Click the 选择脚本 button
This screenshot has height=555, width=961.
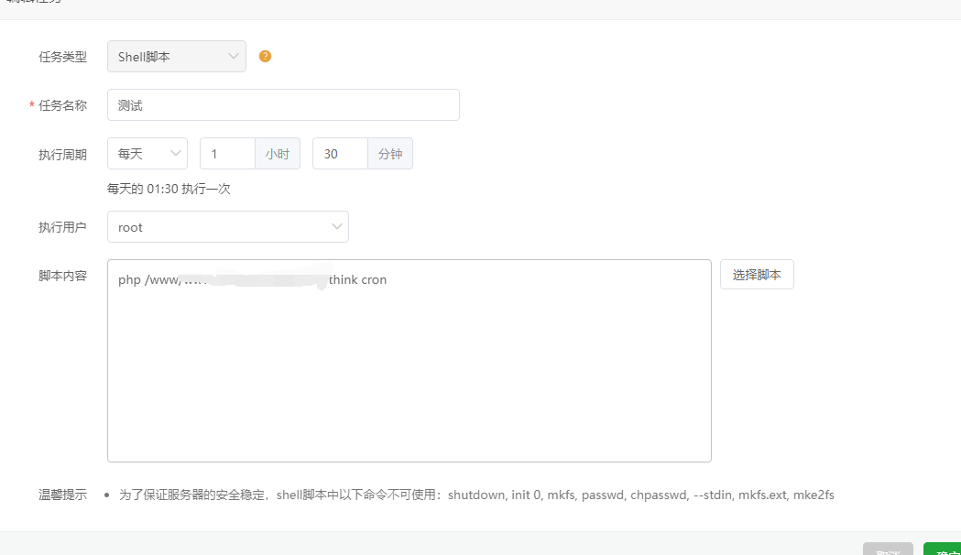pyautogui.click(x=757, y=275)
